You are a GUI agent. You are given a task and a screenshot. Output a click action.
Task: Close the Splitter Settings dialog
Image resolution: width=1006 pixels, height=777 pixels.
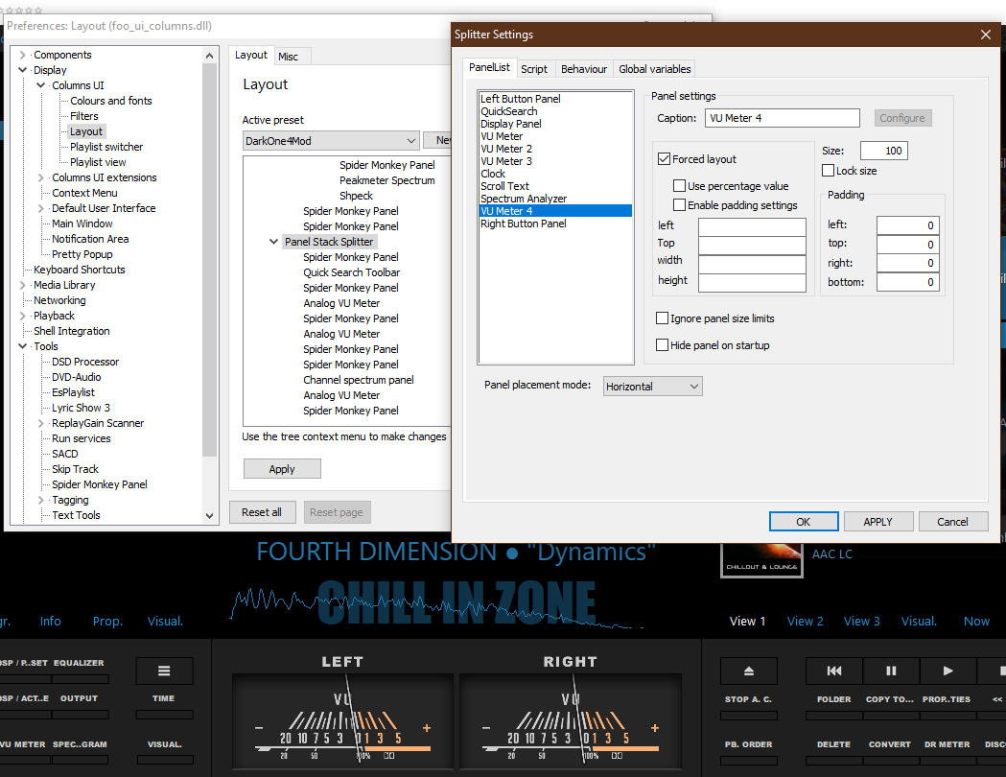[985, 35]
